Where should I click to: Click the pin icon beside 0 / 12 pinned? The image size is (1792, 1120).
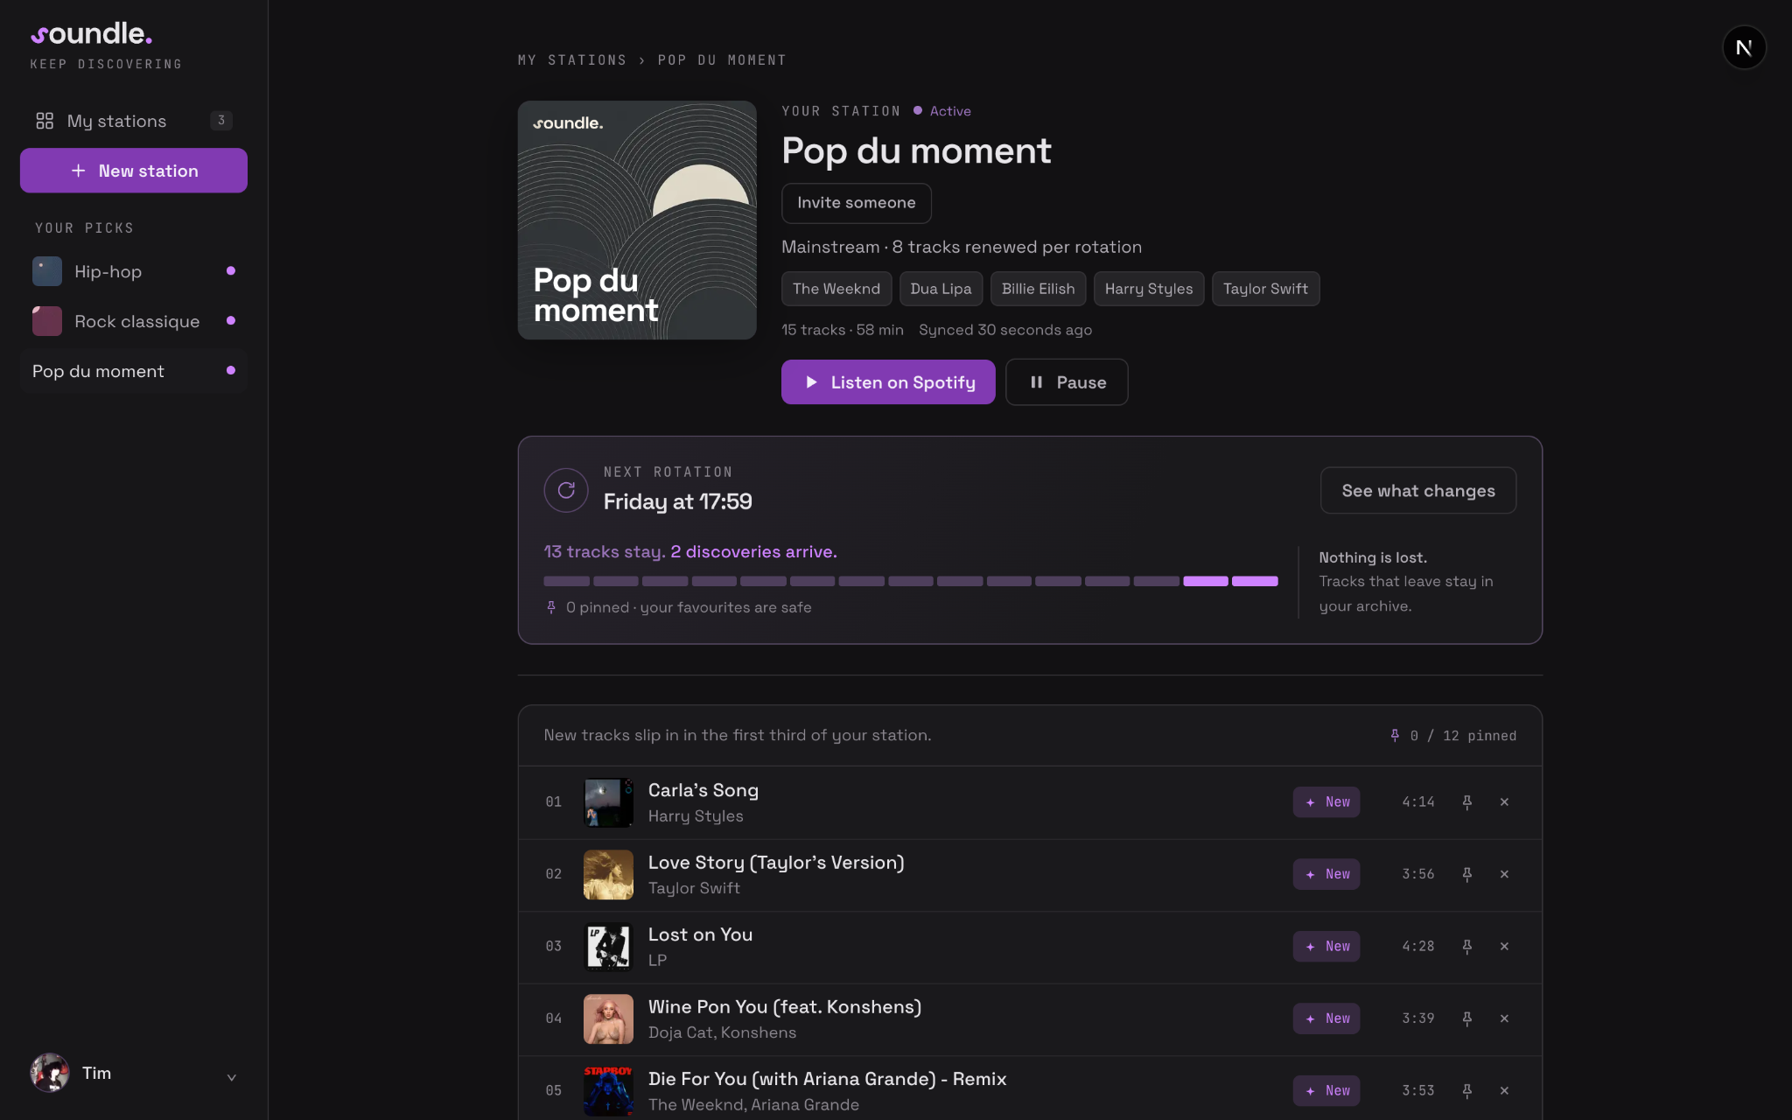coord(1395,736)
